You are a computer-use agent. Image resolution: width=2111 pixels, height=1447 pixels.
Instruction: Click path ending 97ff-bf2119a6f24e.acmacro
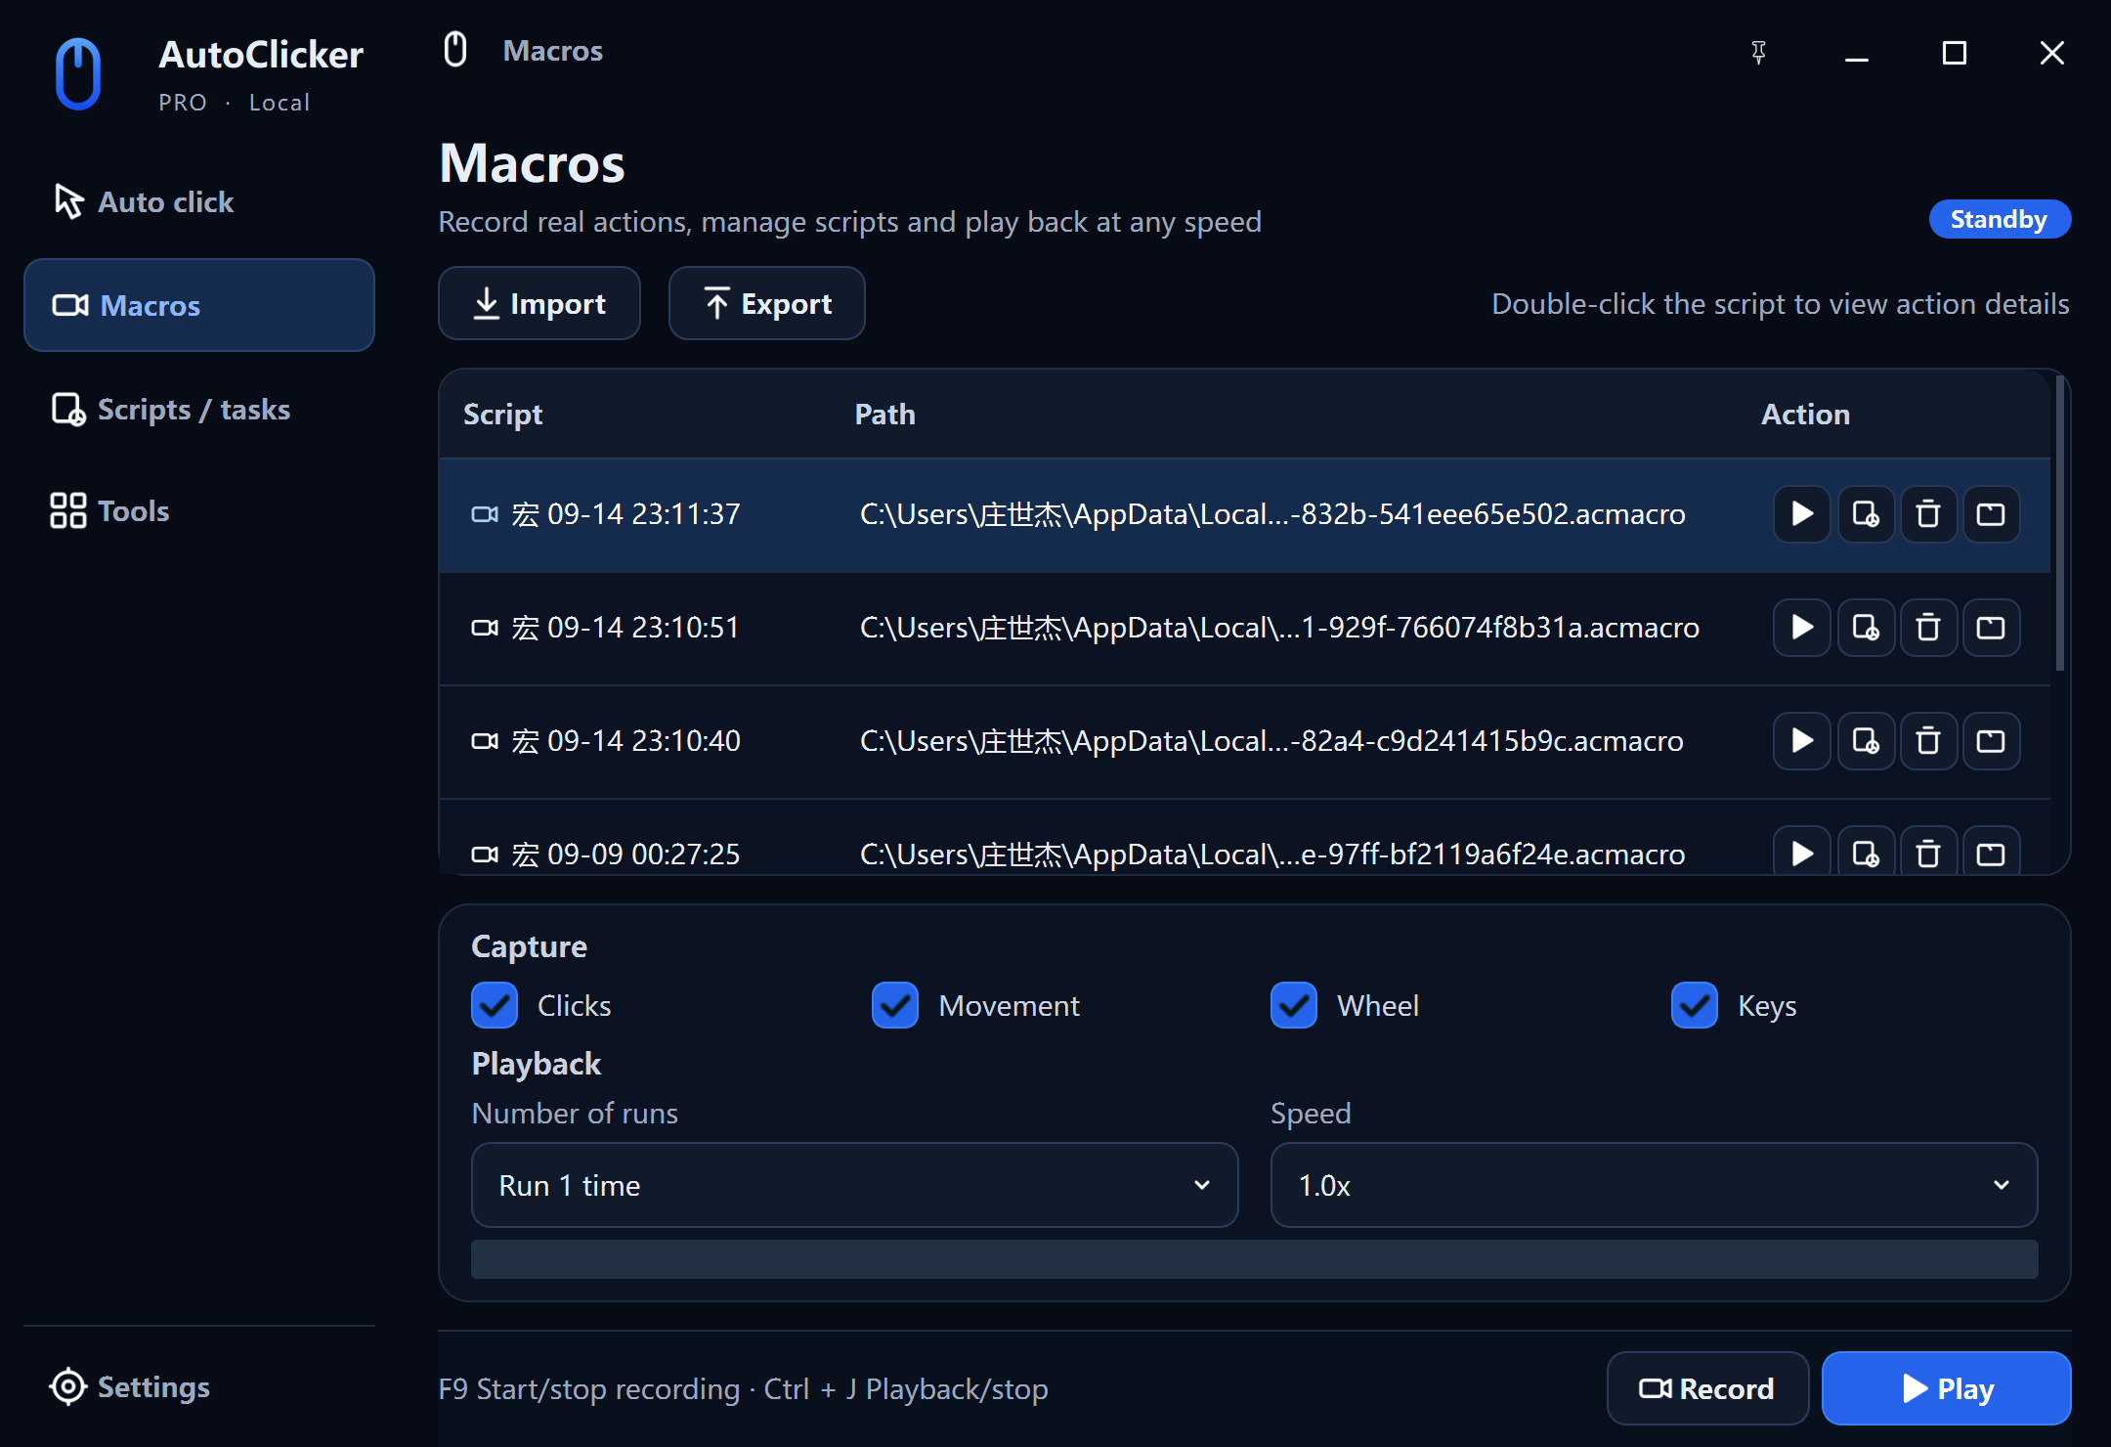[x=1272, y=855]
